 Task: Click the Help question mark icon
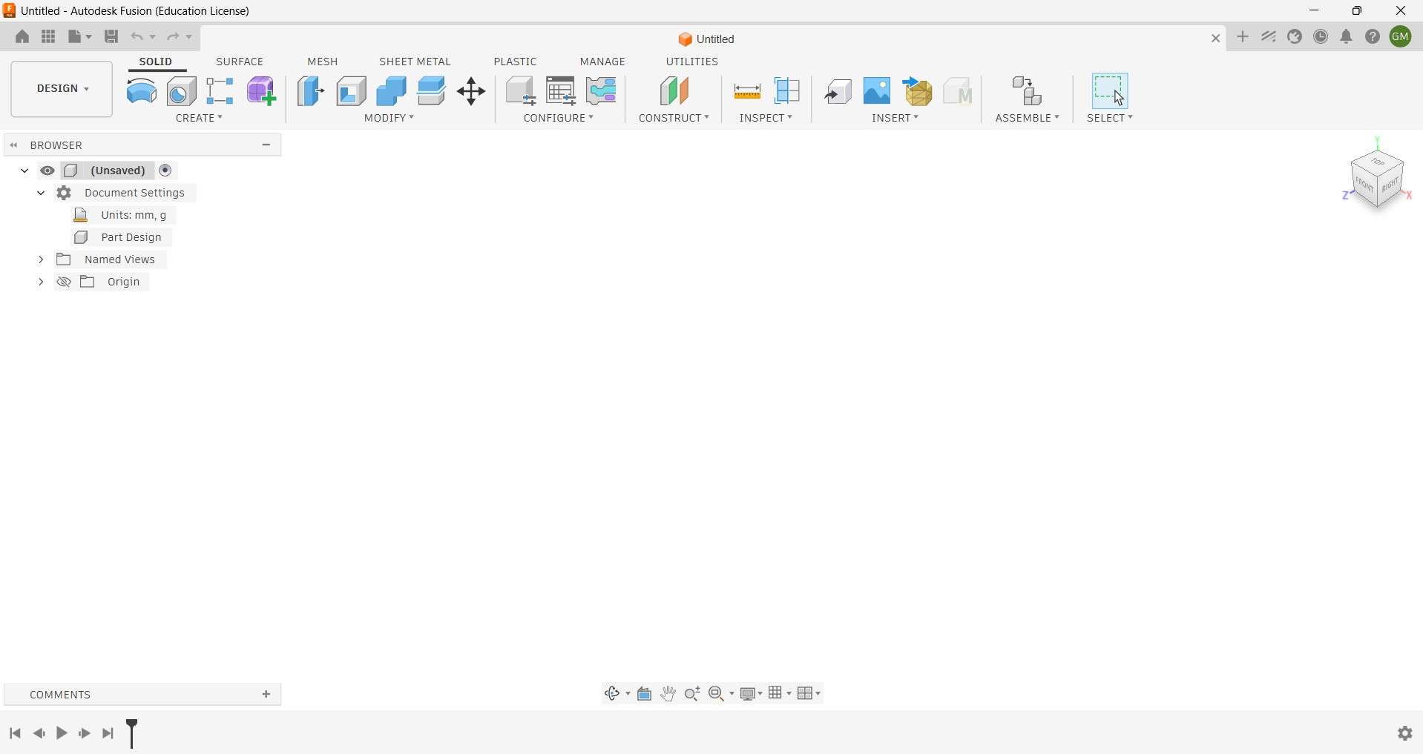click(x=1373, y=36)
